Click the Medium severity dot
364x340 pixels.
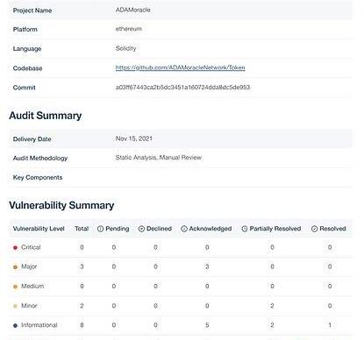point(16,287)
